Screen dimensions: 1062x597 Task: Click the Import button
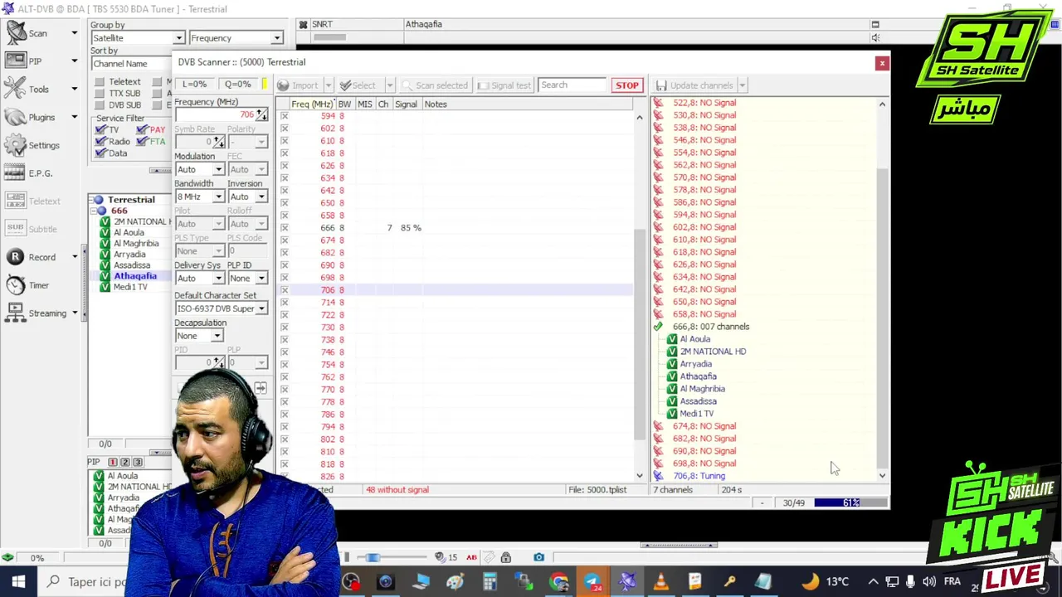coord(299,85)
